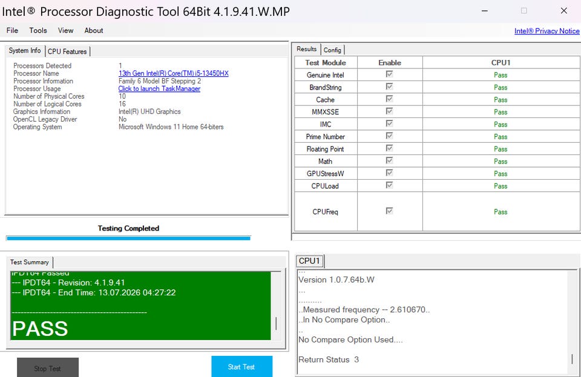The width and height of the screenshot is (581, 377).
Task: Open the i5-13450HX processor name link
Action: pos(174,73)
